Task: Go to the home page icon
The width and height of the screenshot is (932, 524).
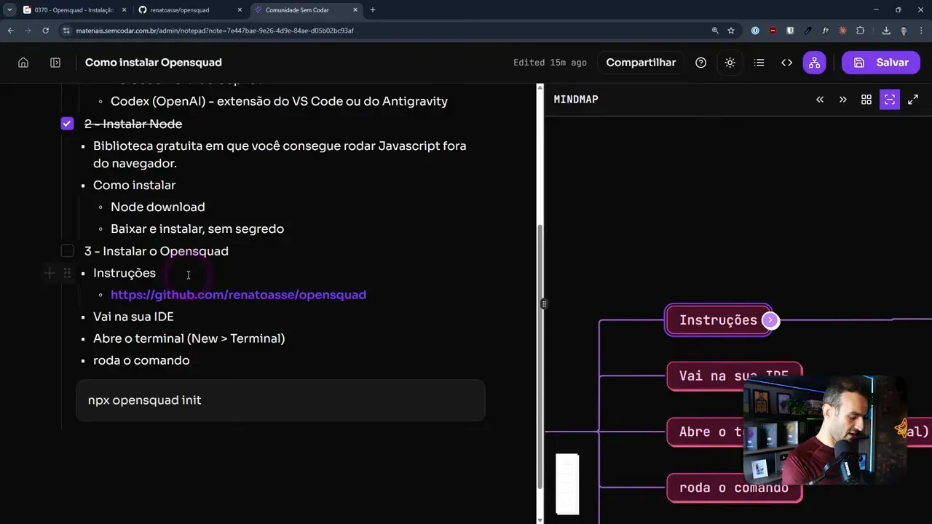Action: click(23, 63)
